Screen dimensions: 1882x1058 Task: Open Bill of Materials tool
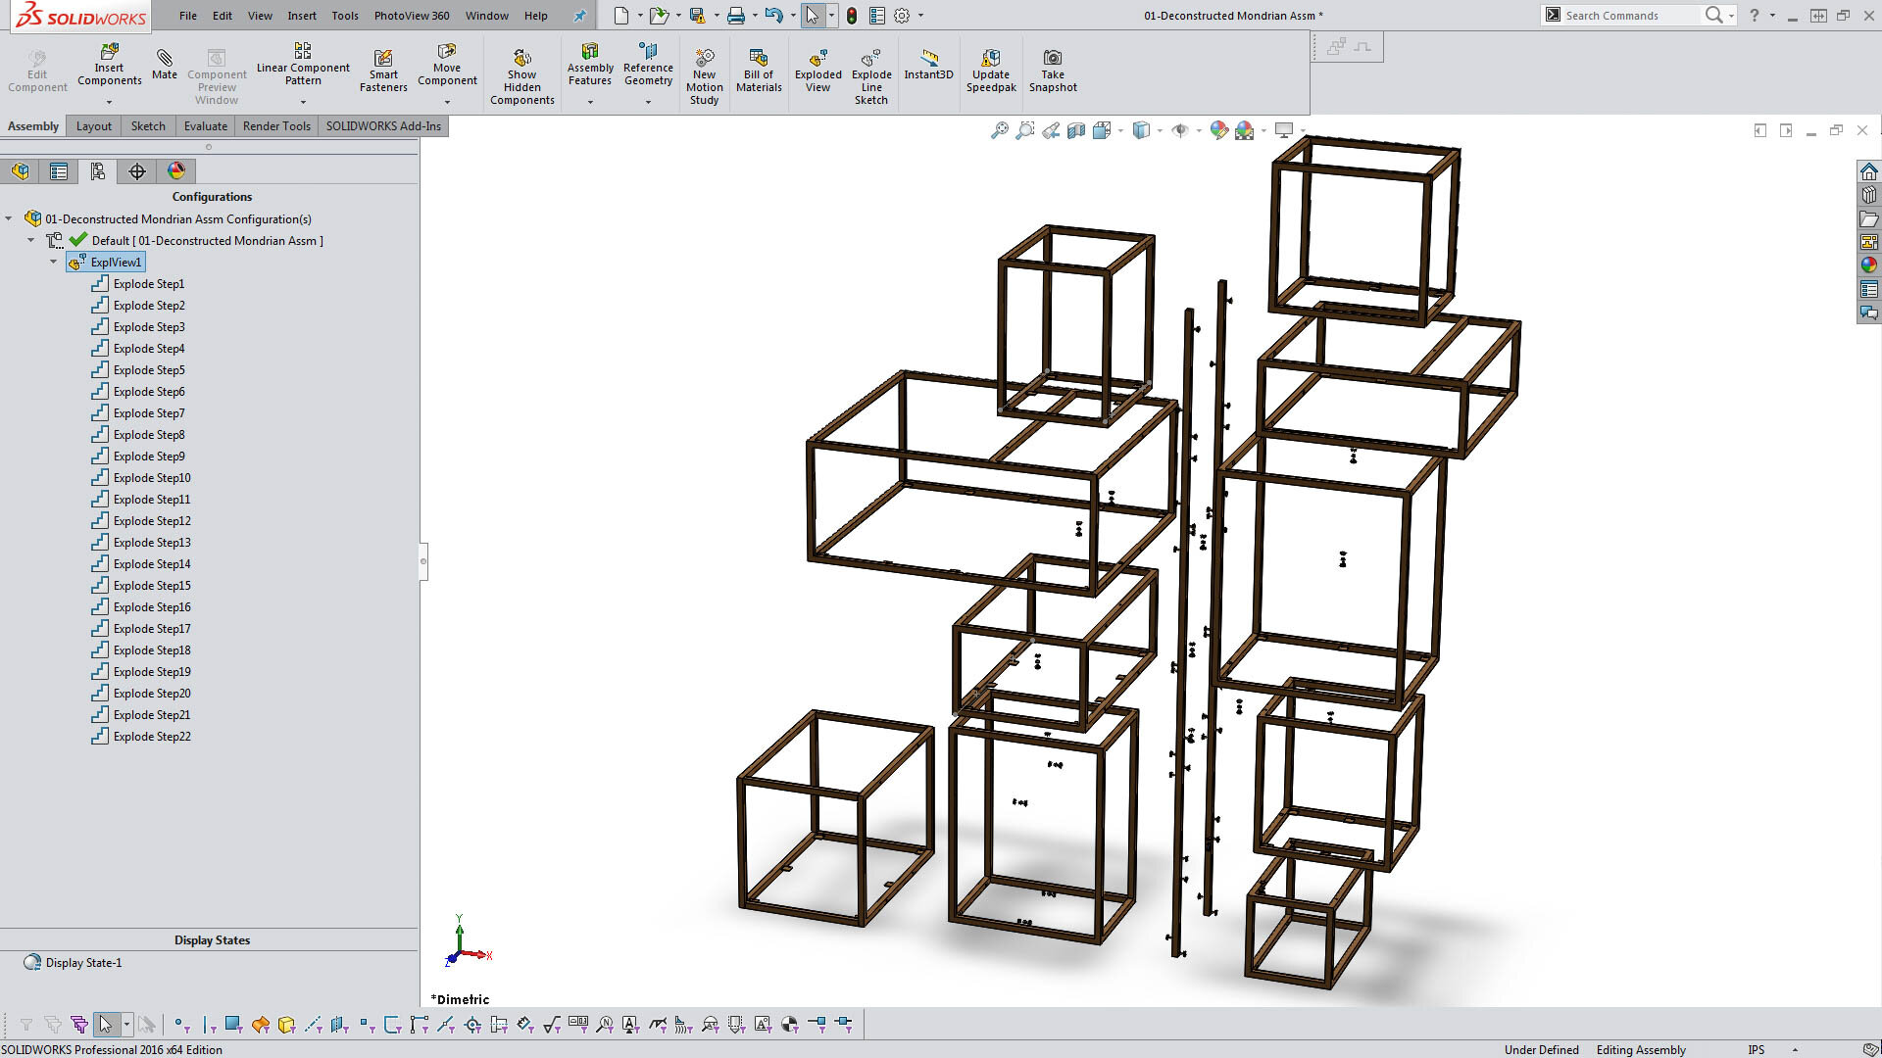759,71
